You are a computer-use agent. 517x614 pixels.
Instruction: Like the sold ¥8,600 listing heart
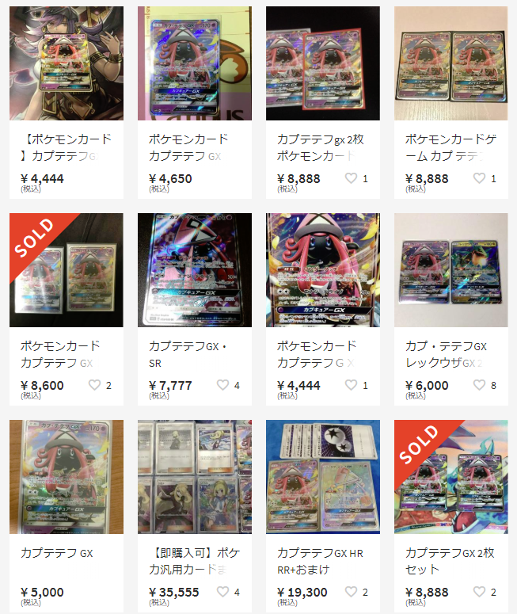point(94,385)
